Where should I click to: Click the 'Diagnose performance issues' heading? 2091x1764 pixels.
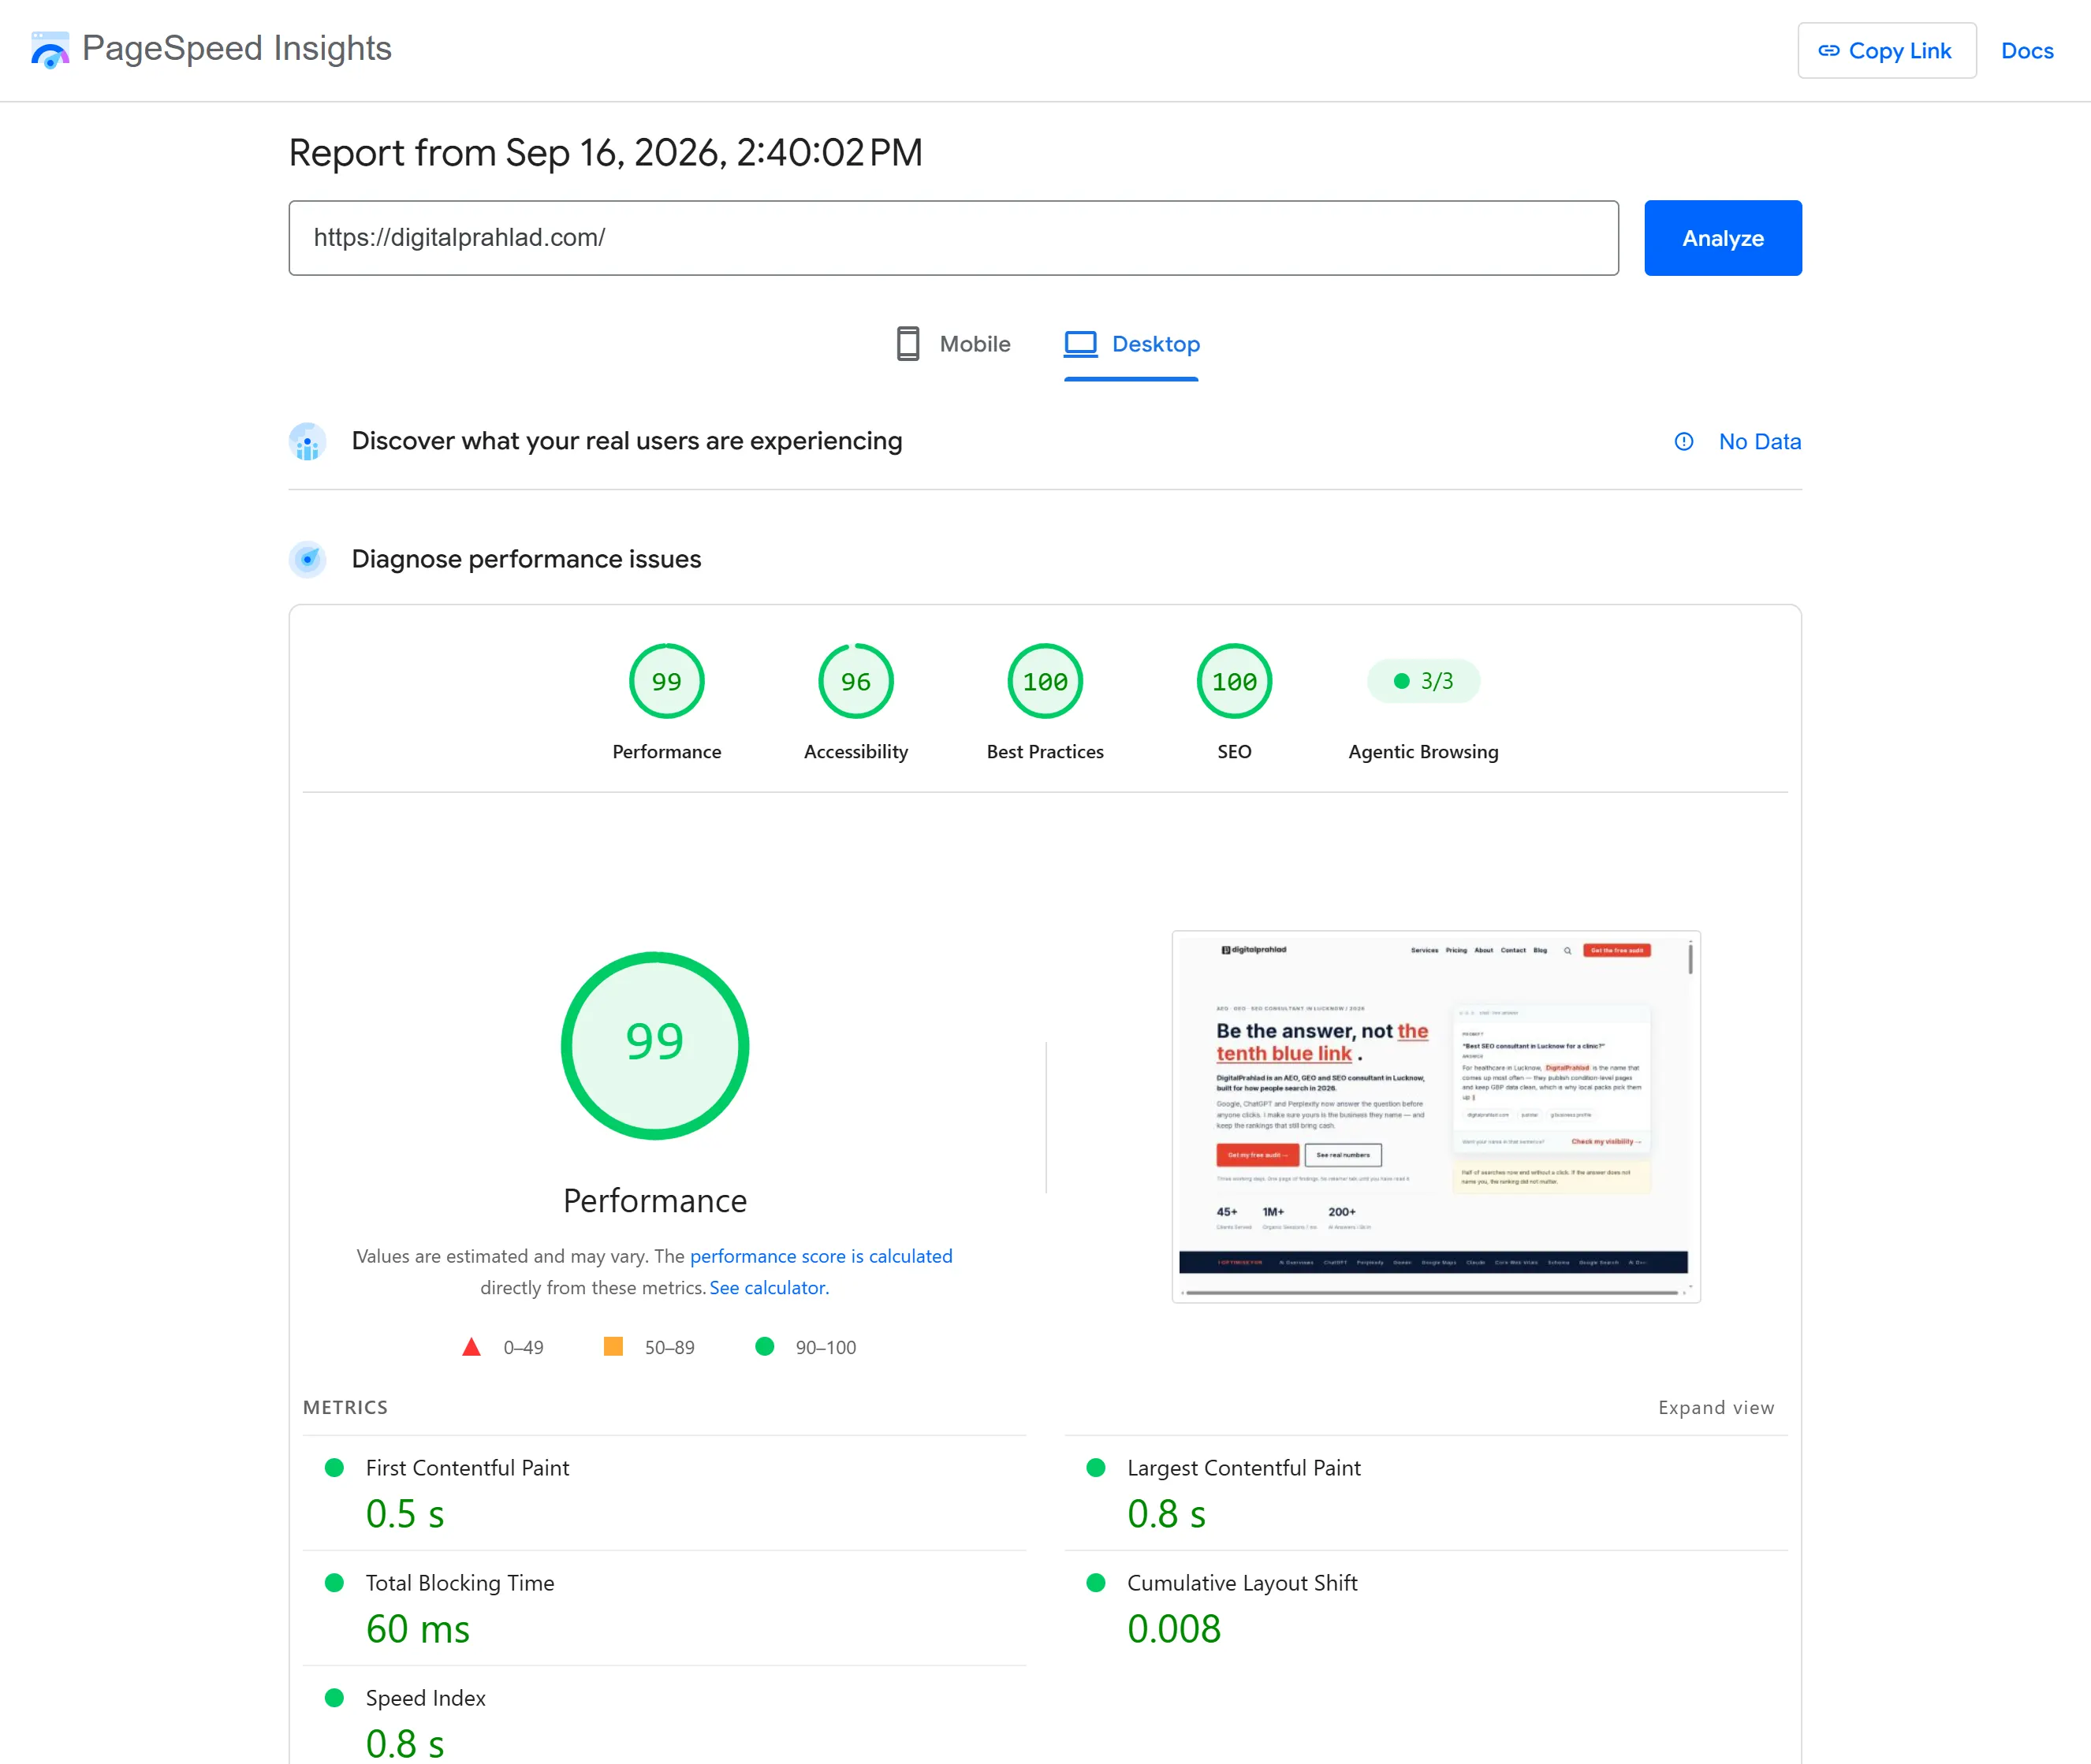point(526,559)
